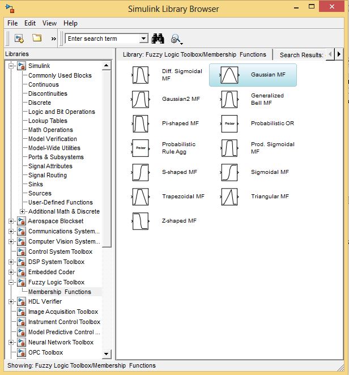
Task: Open the File menu
Action: [12, 23]
